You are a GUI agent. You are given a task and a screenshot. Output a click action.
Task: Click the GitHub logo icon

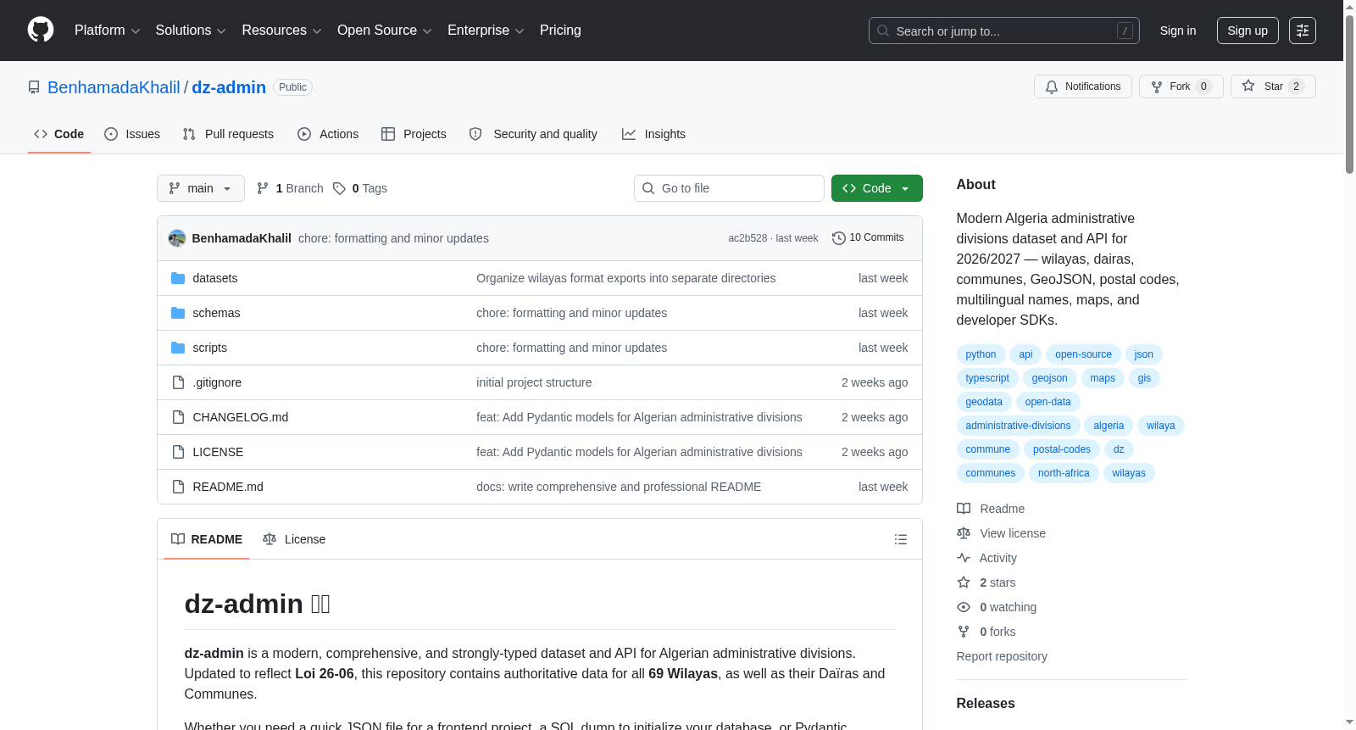[41, 31]
